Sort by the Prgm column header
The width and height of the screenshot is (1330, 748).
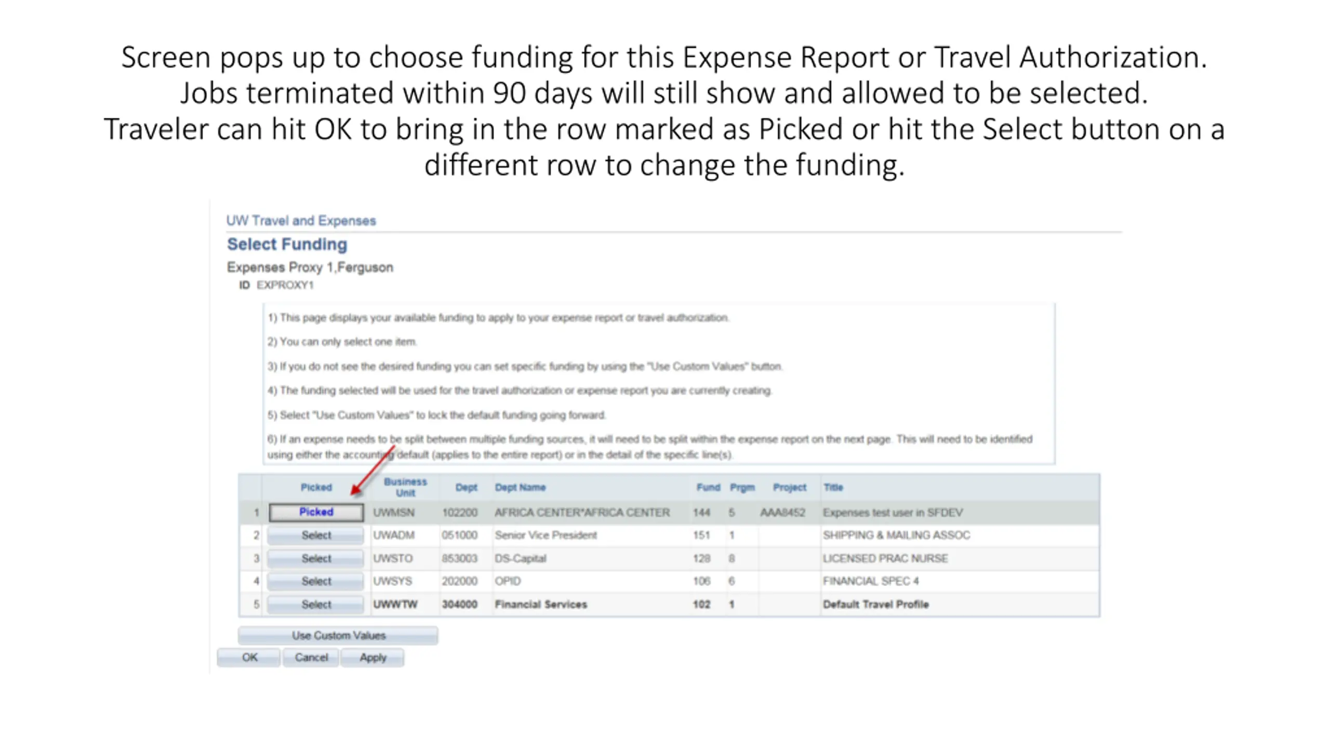click(x=742, y=487)
